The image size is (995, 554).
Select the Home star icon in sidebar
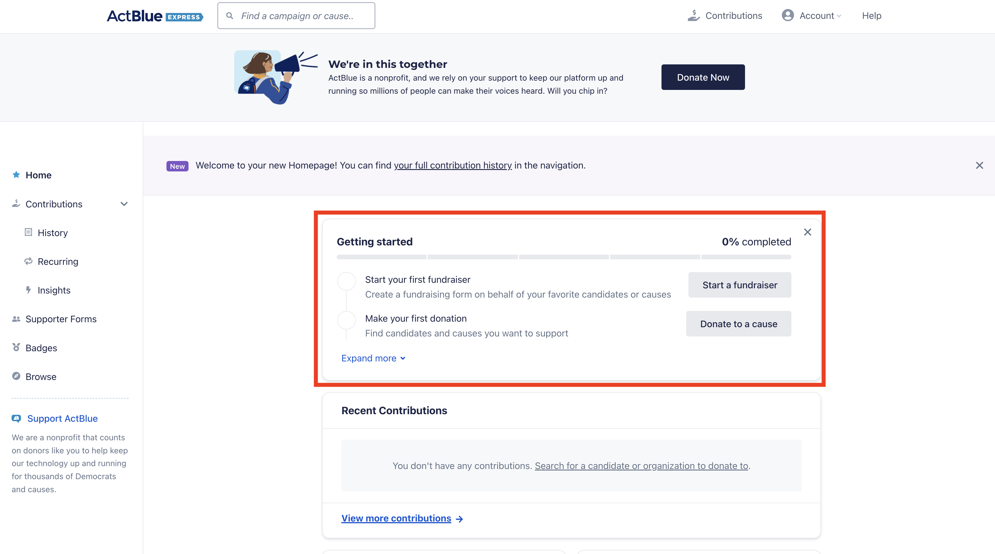click(x=16, y=175)
